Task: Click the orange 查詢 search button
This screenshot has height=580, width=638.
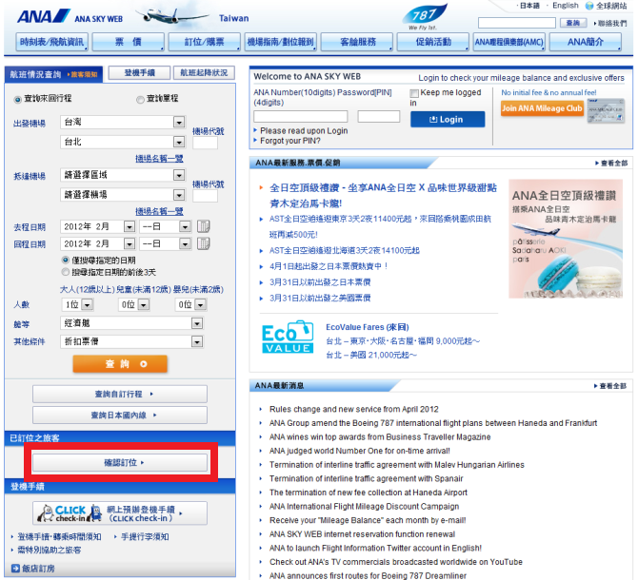Action: (120, 364)
